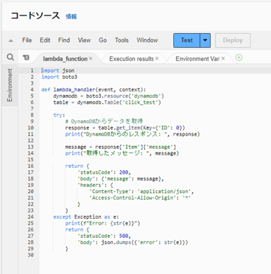Image resolution: width=271 pixels, height=274 pixels.
Task: Expand the Environment side panel
Action: point(10,85)
